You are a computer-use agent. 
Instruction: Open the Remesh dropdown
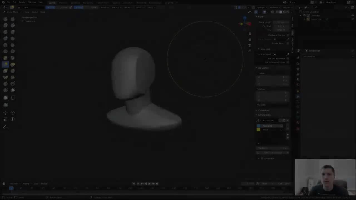(275, 7)
